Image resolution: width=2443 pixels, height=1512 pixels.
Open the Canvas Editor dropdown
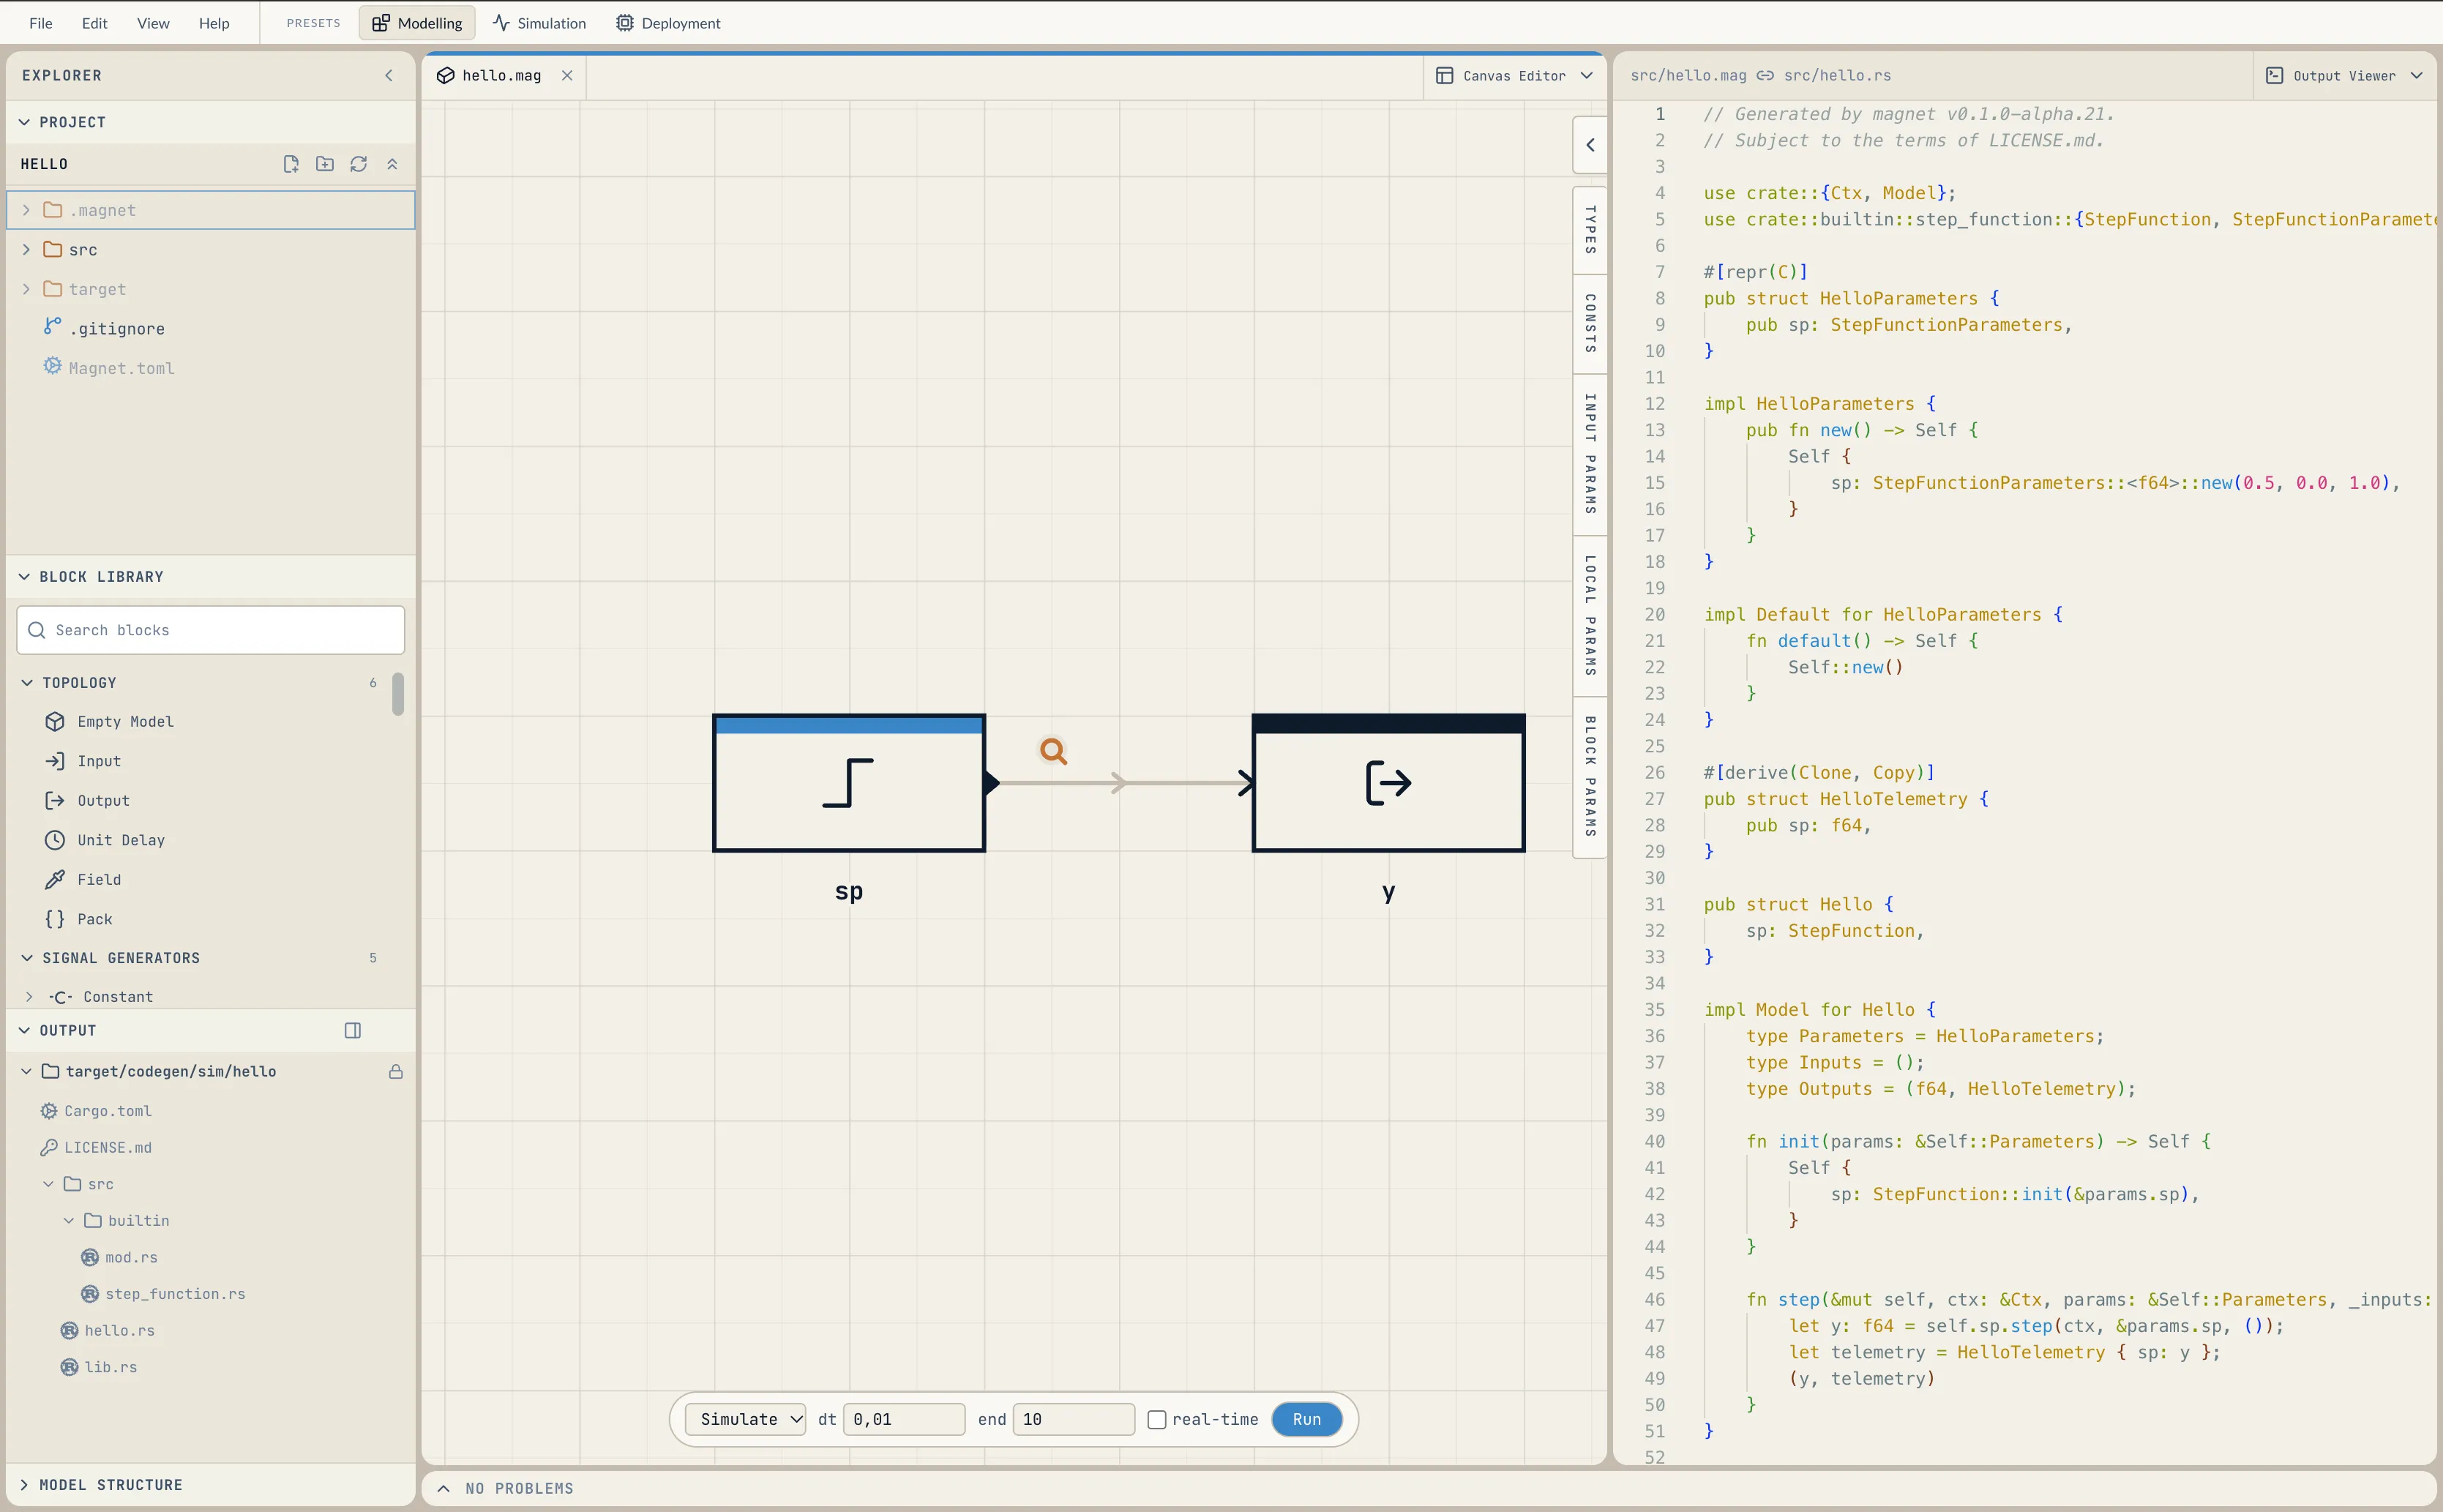tap(1514, 76)
